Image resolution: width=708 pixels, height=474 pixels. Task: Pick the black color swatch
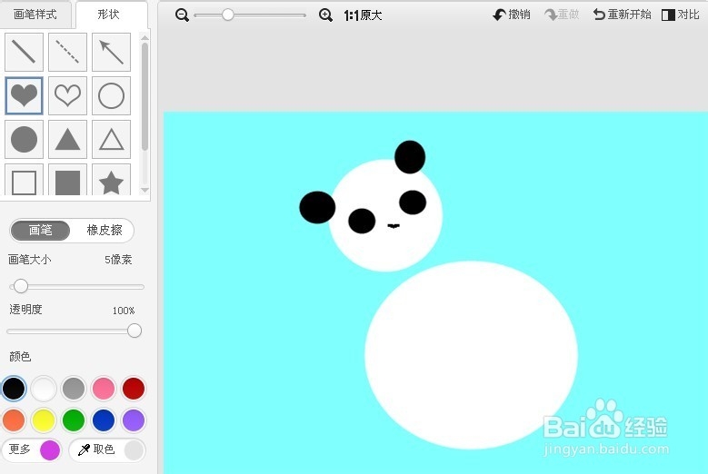(14, 389)
